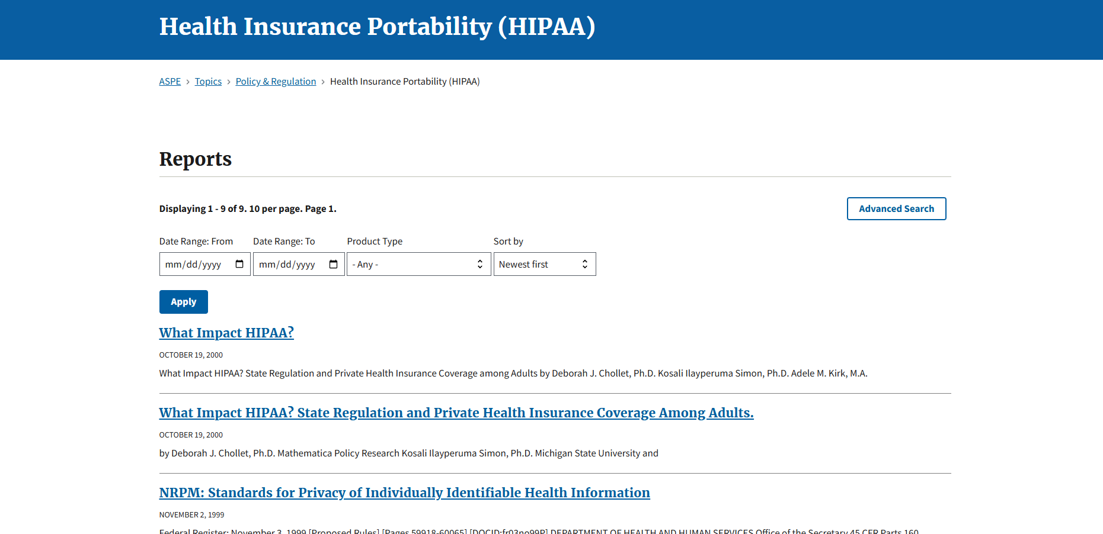
Task: Select the Reports section heading
Action: point(195,159)
